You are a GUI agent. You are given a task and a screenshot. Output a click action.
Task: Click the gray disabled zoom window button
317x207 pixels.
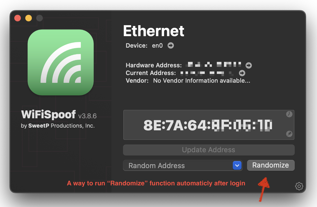pos(40,18)
